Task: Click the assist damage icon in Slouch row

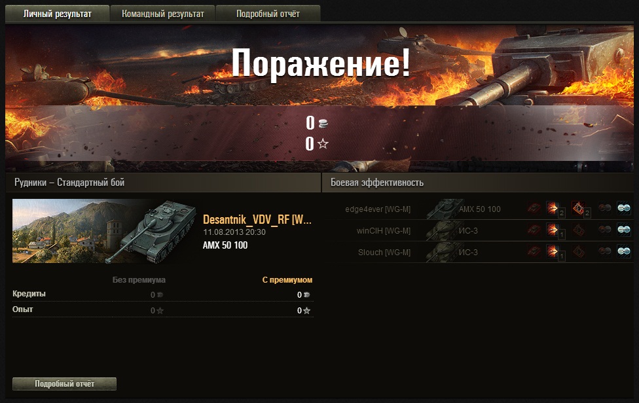Action: pos(605,252)
